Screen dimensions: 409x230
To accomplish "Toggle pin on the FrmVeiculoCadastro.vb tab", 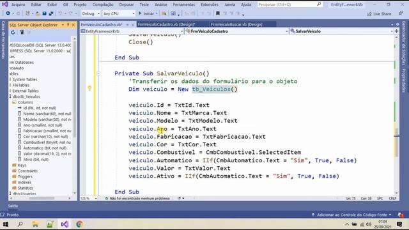I will click(x=127, y=24).
